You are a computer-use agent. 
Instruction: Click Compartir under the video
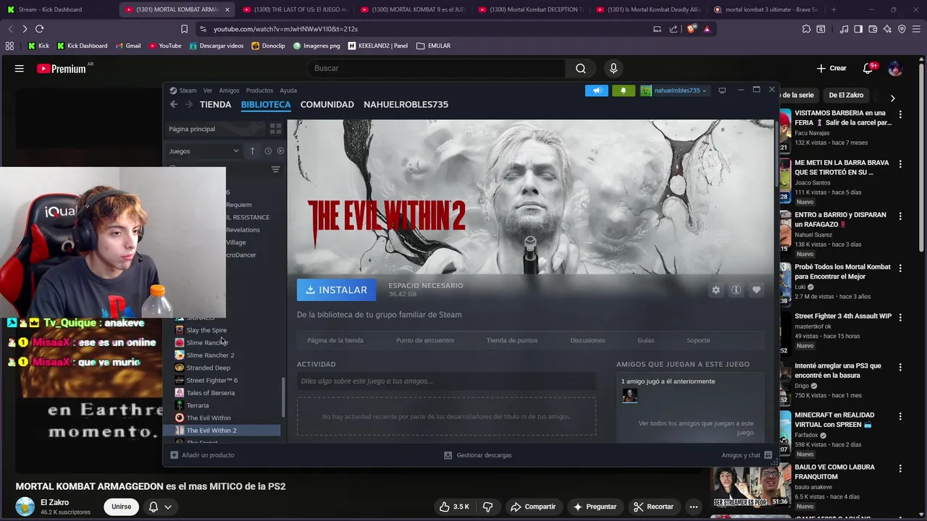532,507
